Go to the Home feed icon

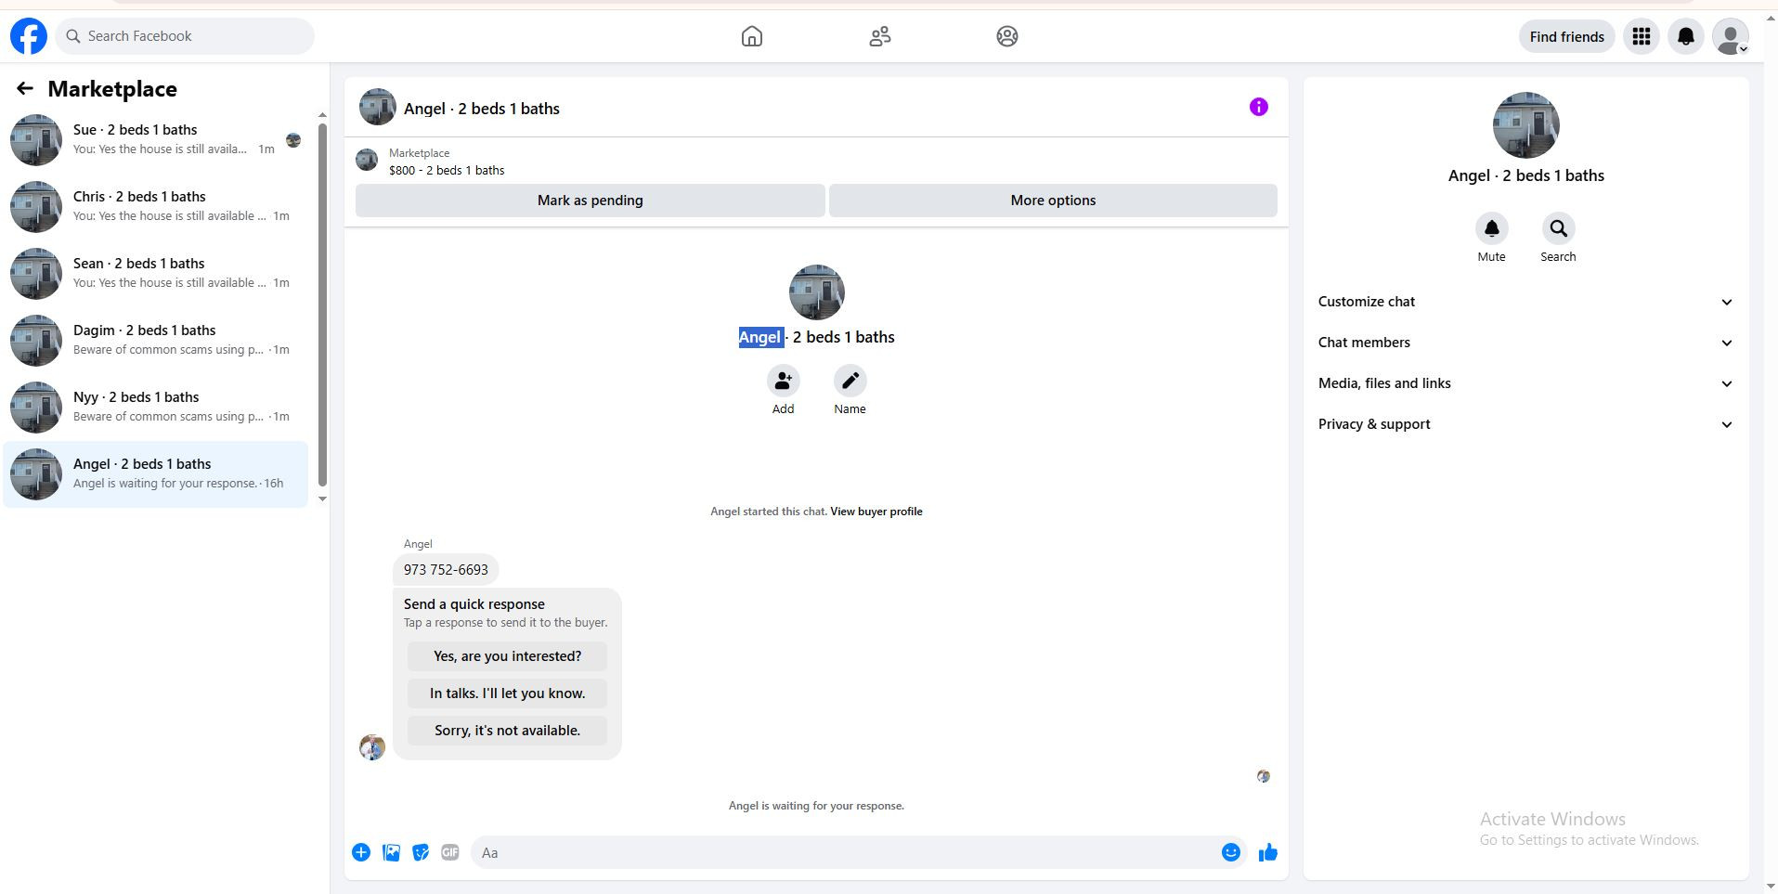(x=752, y=36)
